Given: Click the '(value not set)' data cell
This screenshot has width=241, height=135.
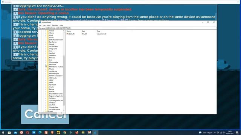Looking at the screenshot, I should tap(101, 34).
